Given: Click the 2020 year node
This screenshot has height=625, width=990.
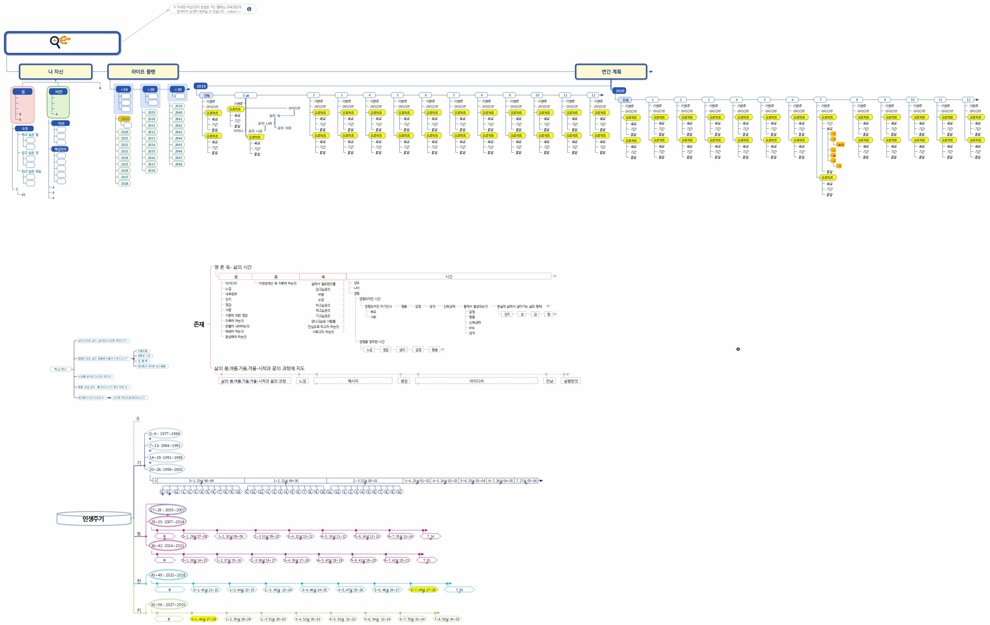Looking at the screenshot, I should click(x=620, y=91).
